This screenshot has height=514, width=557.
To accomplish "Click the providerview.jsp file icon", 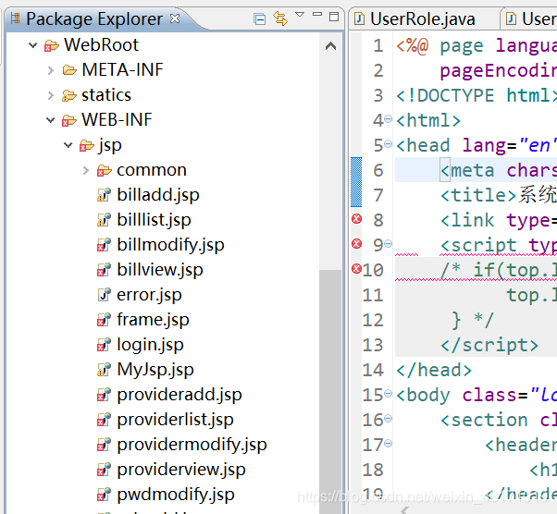I will [104, 470].
